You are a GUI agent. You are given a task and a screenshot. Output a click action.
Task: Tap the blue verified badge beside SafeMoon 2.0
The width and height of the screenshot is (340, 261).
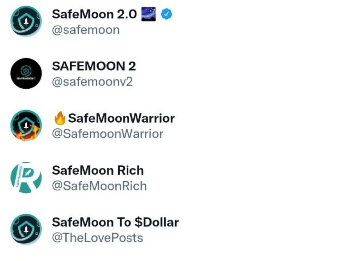coord(167,14)
